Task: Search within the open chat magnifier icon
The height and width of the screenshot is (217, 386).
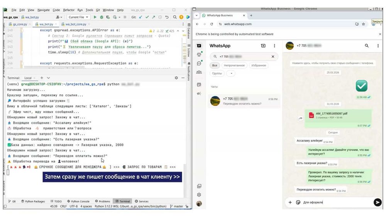Action: point(367,46)
